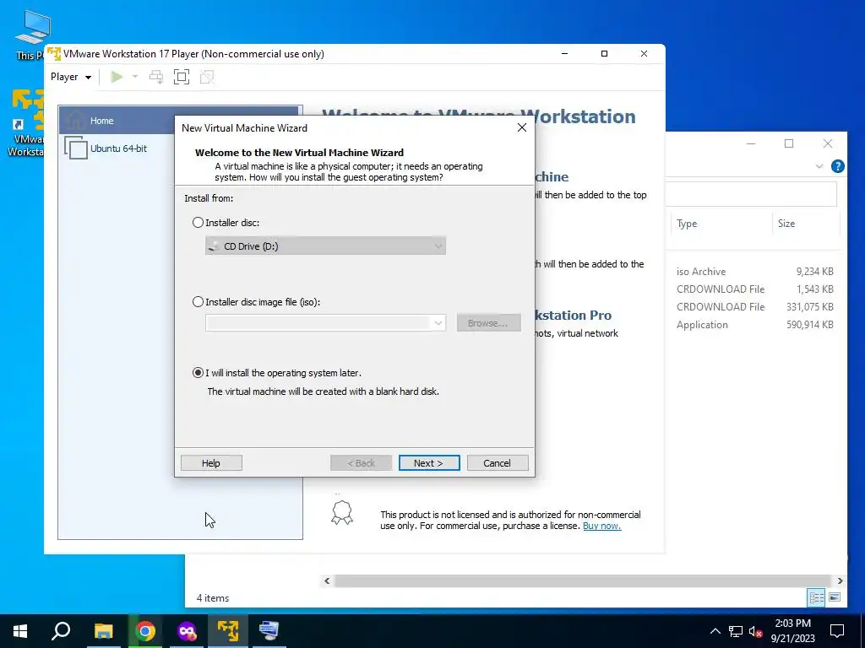Click the Next button in the wizard
This screenshot has width=865, height=648.
(x=429, y=463)
